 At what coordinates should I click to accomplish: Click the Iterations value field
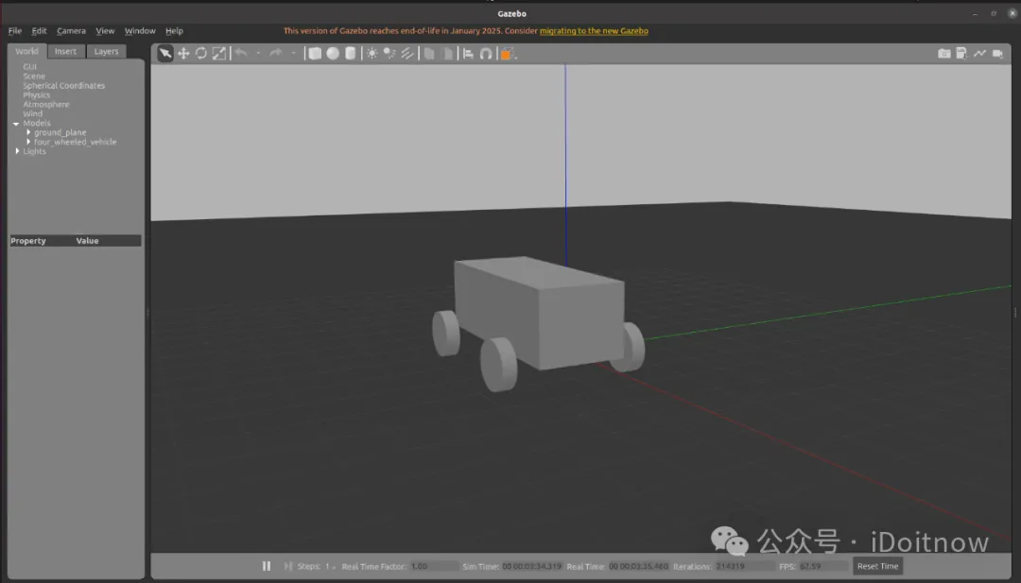[744, 566]
